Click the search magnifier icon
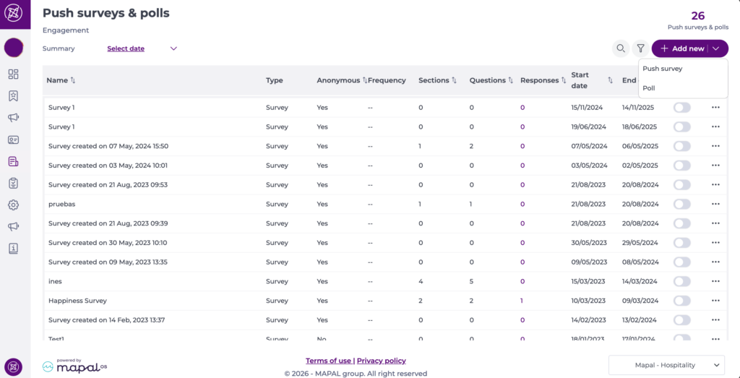Image resolution: width=740 pixels, height=378 pixels. pyautogui.click(x=620, y=48)
